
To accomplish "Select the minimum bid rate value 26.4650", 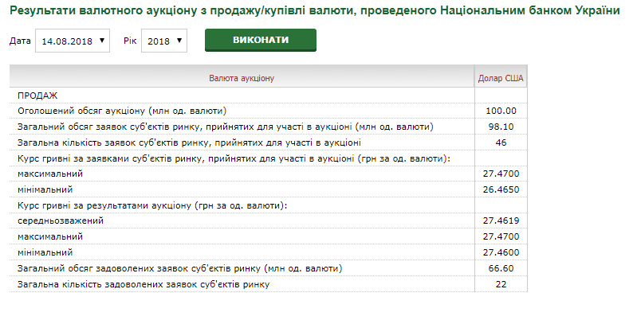I will pos(501,189).
